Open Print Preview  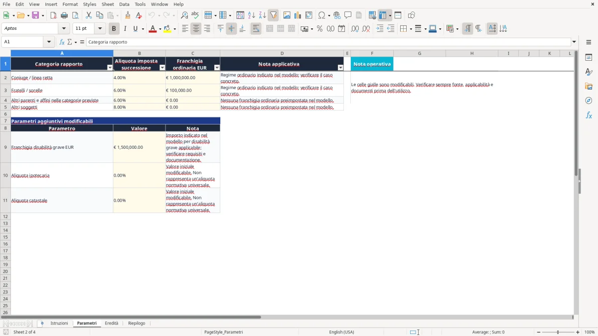point(75,15)
